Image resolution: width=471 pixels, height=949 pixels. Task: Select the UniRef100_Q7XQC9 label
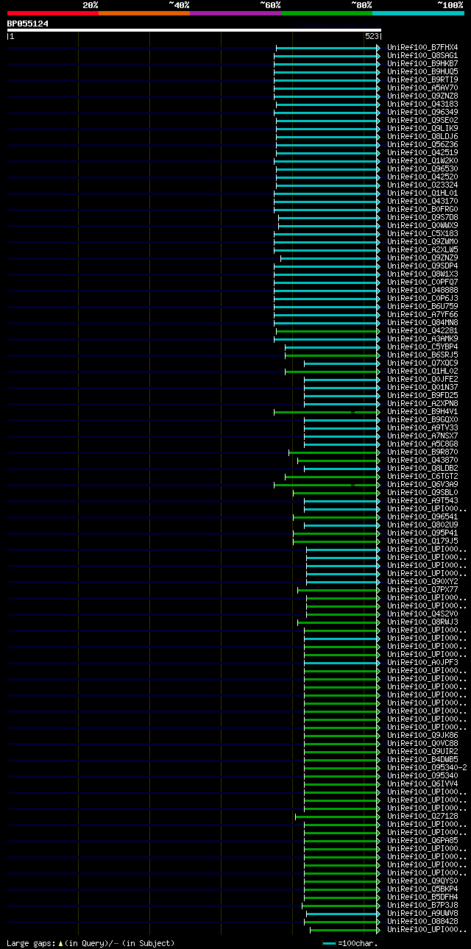coord(422,363)
